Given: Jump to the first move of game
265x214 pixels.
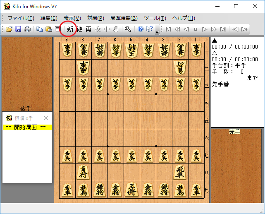Looking at the screenshot, I should pos(168,29).
